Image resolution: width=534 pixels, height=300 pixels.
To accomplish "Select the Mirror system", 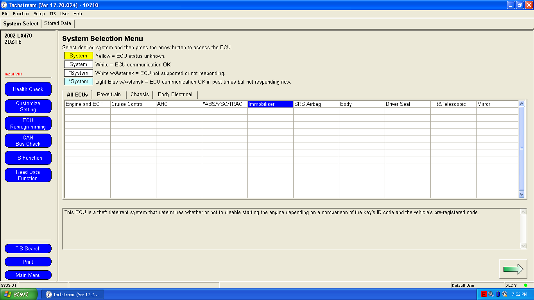I will tap(497, 104).
